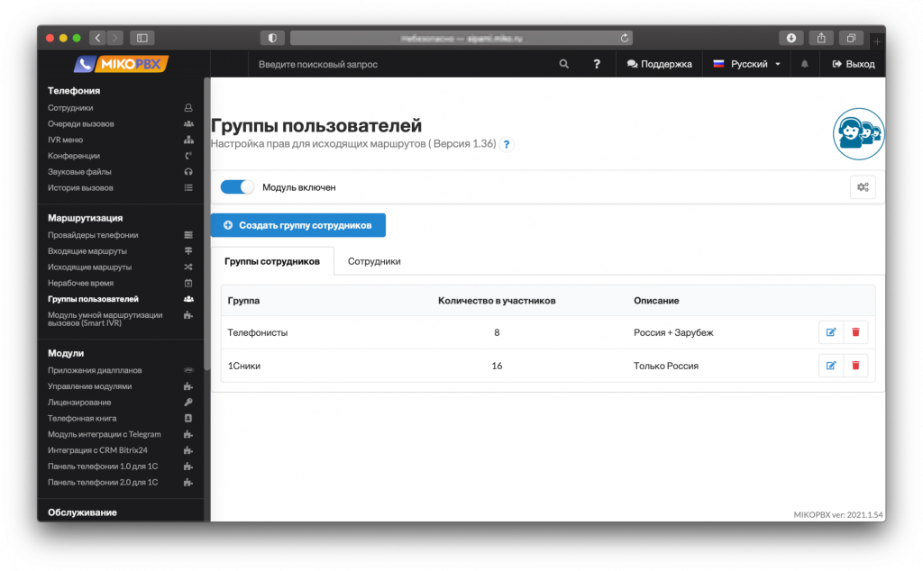Select the Группы сотрудников tab
The height and width of the screenshot is (571, 923).
(x=271, y=261)
